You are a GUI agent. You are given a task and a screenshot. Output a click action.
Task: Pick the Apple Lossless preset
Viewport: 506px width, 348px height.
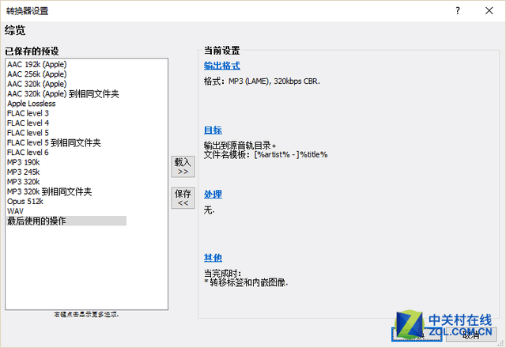[x=32, y=104]
